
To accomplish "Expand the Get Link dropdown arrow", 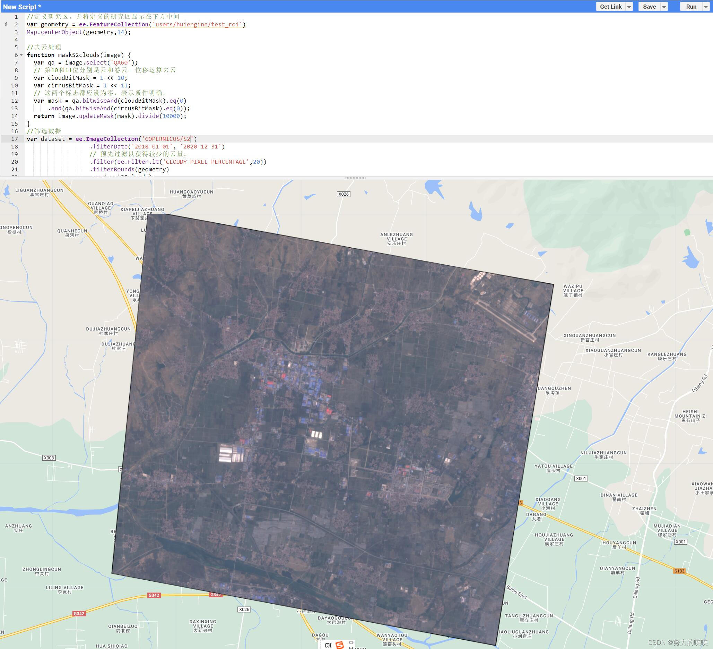I will (x=629, y=6).
